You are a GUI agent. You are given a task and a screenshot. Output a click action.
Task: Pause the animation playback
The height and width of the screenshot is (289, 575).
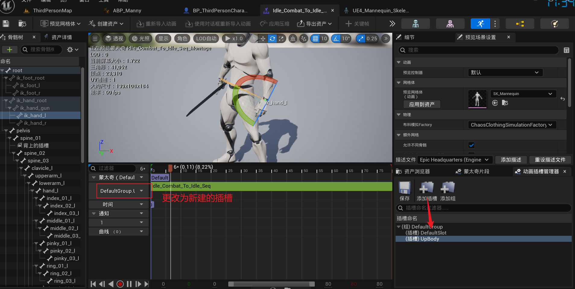click(129, 284)
